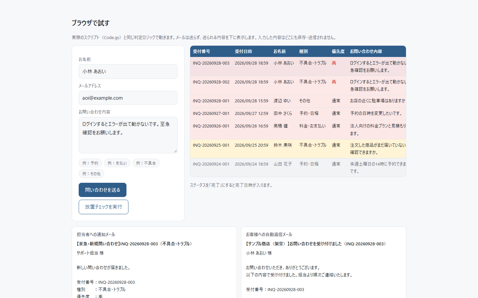Pick the 例：不具合 example chip

[x=146, y=163]
